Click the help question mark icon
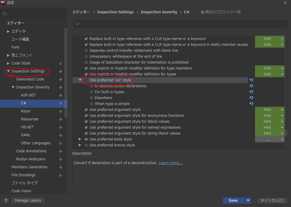 pyautogui.click(x=6, y=200)
